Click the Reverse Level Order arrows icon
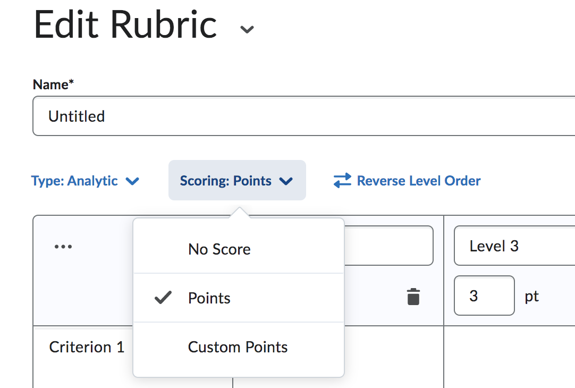575x388 pixels. 342,181
